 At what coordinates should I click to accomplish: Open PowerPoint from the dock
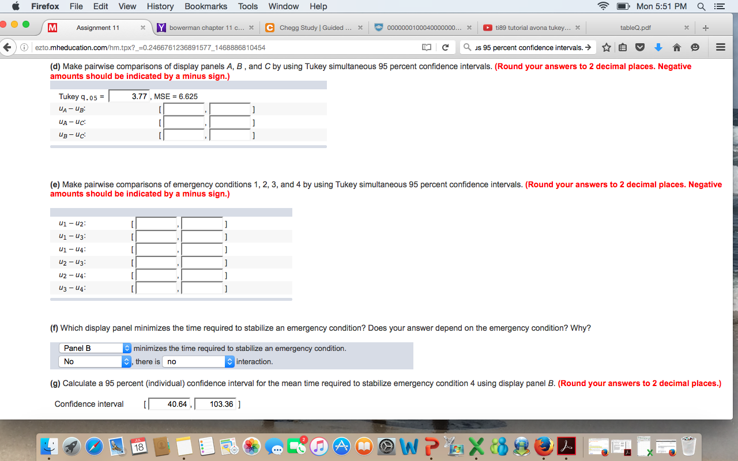pos(431,446)
